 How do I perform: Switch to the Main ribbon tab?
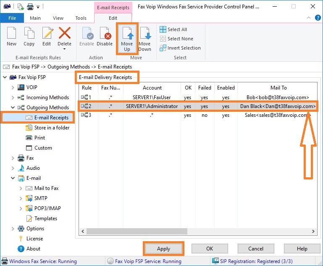pyautogui.click(x=35, y=18)
